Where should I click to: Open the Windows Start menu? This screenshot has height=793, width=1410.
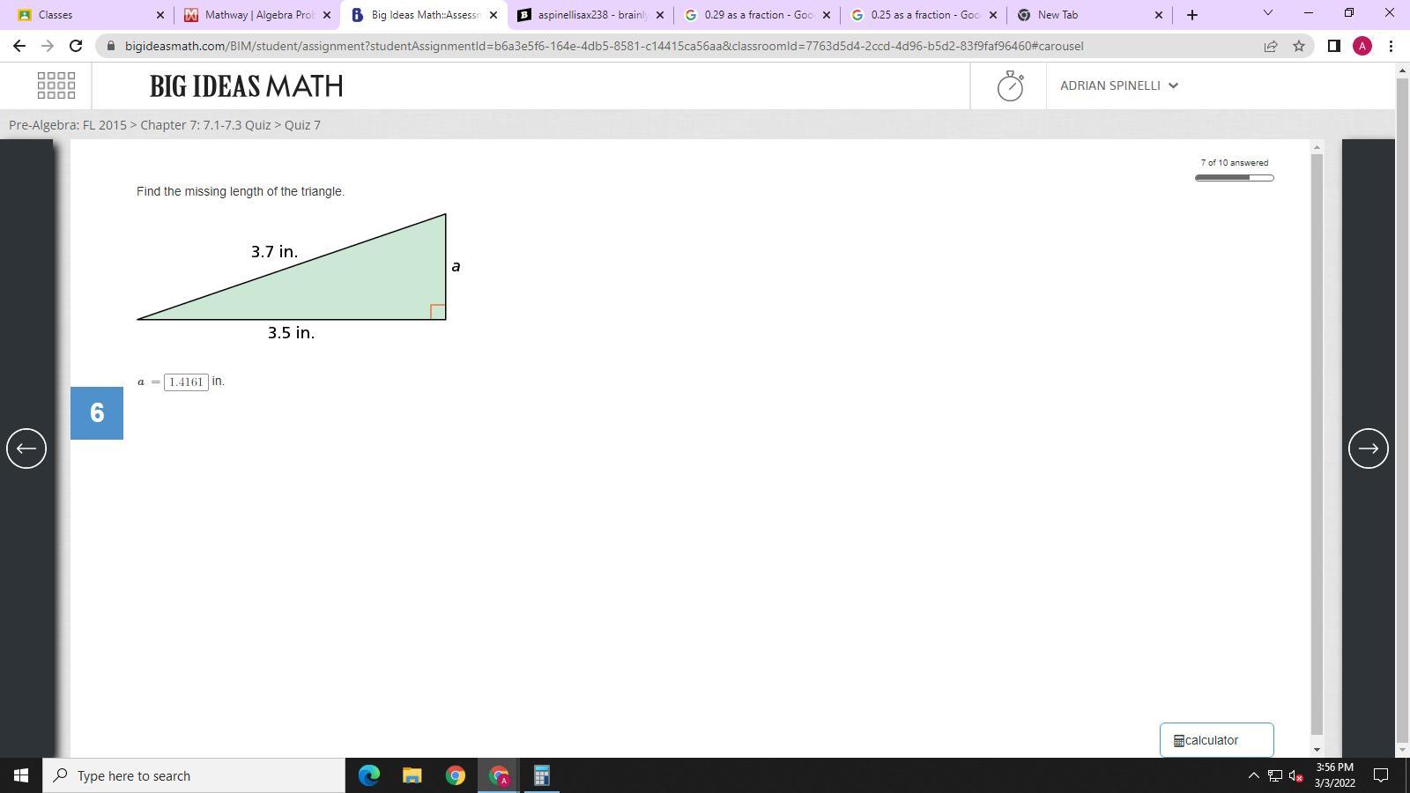click(x=21, y=775)
